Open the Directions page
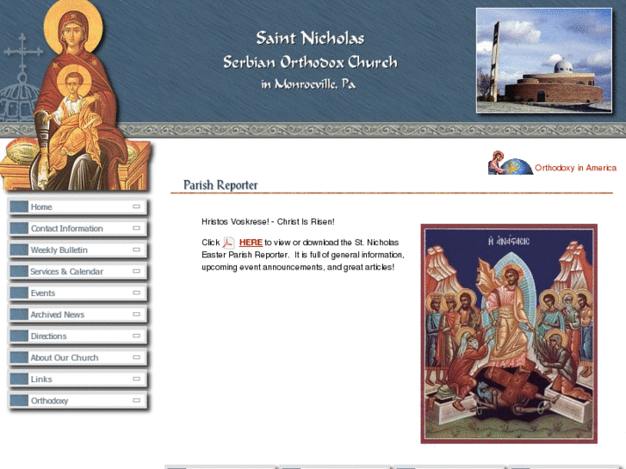 (77, 336)
